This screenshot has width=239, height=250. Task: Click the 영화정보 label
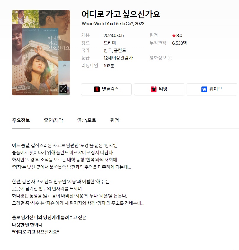click(158, 58)
